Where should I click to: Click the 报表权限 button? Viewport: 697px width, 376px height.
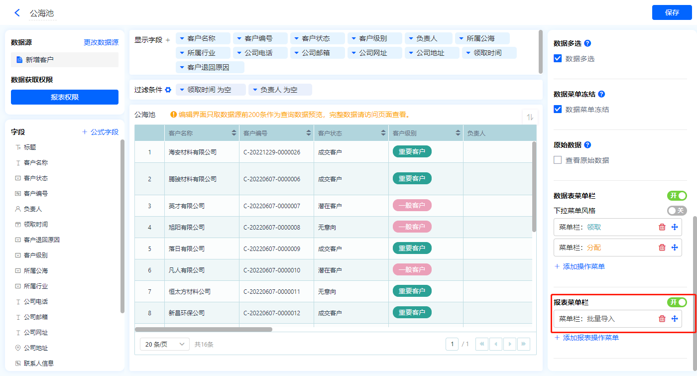point(65,97)
